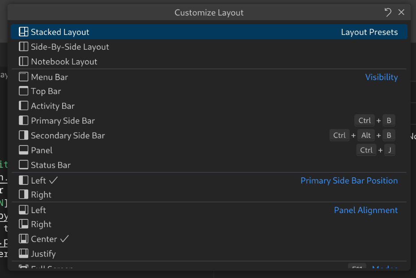The width and height of the screenshot is (416, 278).
Task: Click the Panel icon next to Ctrl+J
Action: 23,150
